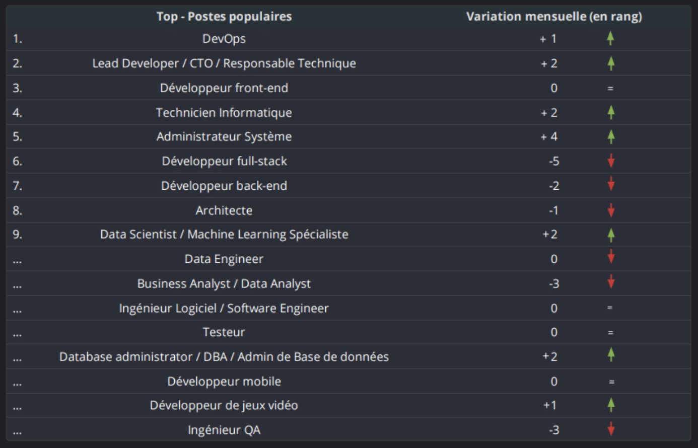Screen dimensions: 698x448
Task: Click the red down arrow in the Architecte row
Action: [611, 210]
